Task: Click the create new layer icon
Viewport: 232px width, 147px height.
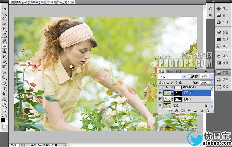Action: (201, 111)
